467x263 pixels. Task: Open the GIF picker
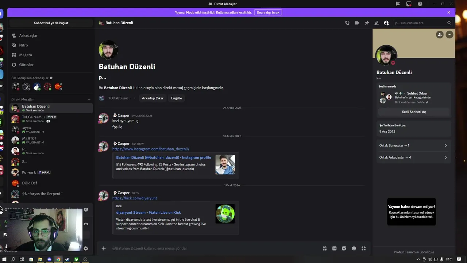[334, 248]
